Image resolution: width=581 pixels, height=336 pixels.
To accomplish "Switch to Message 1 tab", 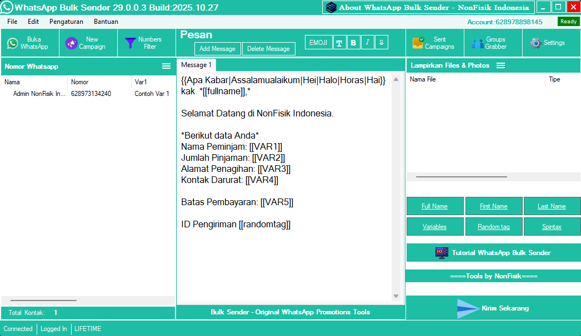I will pyautogui.click(x=196, y=65).
